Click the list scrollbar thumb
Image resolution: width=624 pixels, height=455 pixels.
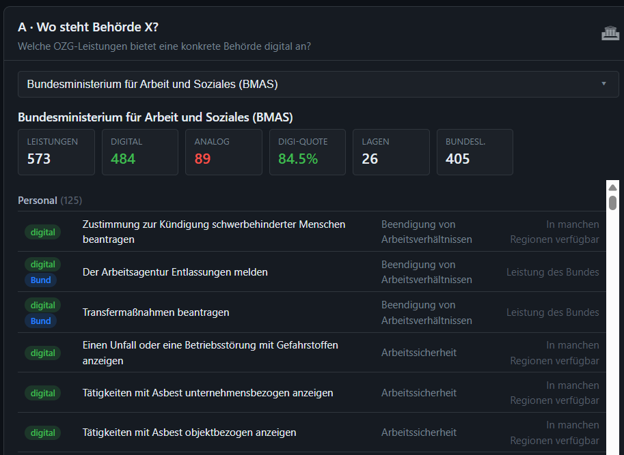[x=612, y=202]
